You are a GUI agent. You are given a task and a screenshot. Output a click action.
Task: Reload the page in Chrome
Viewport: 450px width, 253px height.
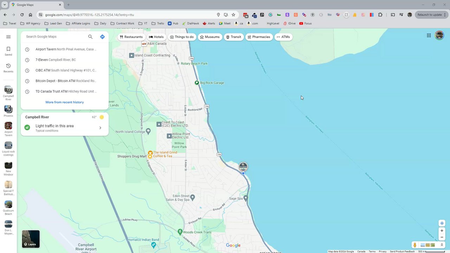pyautogui.click(x=22, y=15)
